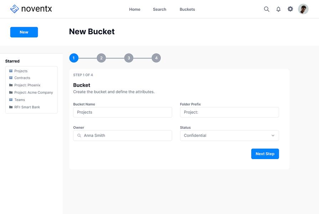The height and width of the screenshot is (214, 319).
Task: Click bucket icon beside Projects in Starred
Action: click(11, 71)
